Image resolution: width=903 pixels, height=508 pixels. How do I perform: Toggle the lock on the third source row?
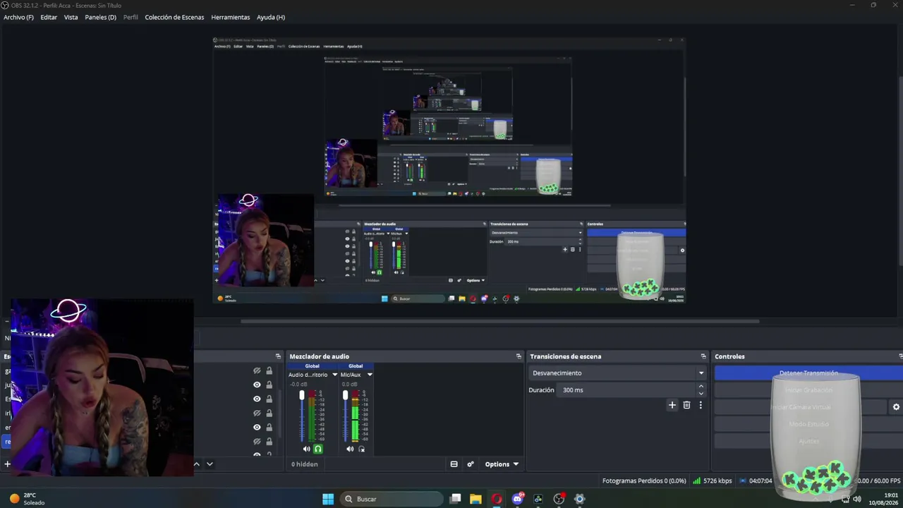(269, 399)
